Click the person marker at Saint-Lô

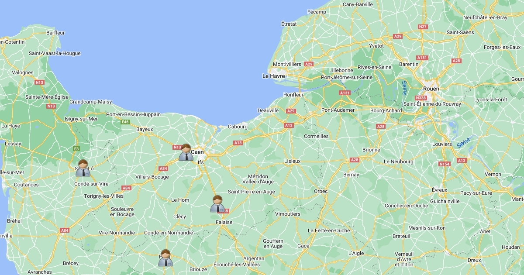(x=83, y=168)
